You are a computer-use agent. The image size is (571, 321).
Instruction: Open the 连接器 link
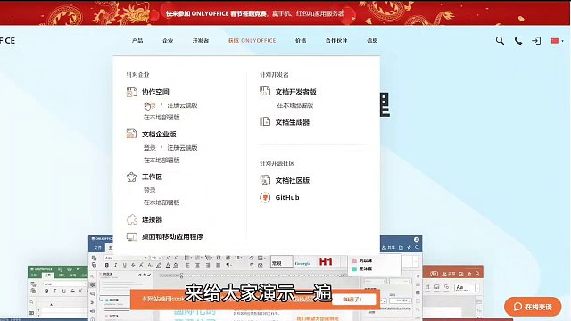[x=152, y=219]
